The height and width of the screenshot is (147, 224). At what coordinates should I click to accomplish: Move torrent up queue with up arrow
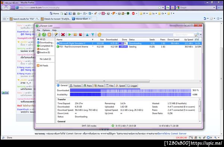(x=87, y=35)
